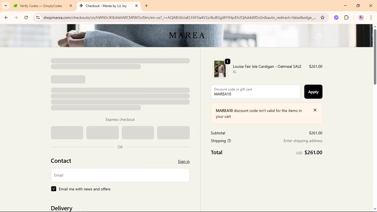Image resolution: width=377 pixels, height=212 pixels.
Task: Click the Louise Fair Isle Cardigan thumbnail
Action: [220, 69]
